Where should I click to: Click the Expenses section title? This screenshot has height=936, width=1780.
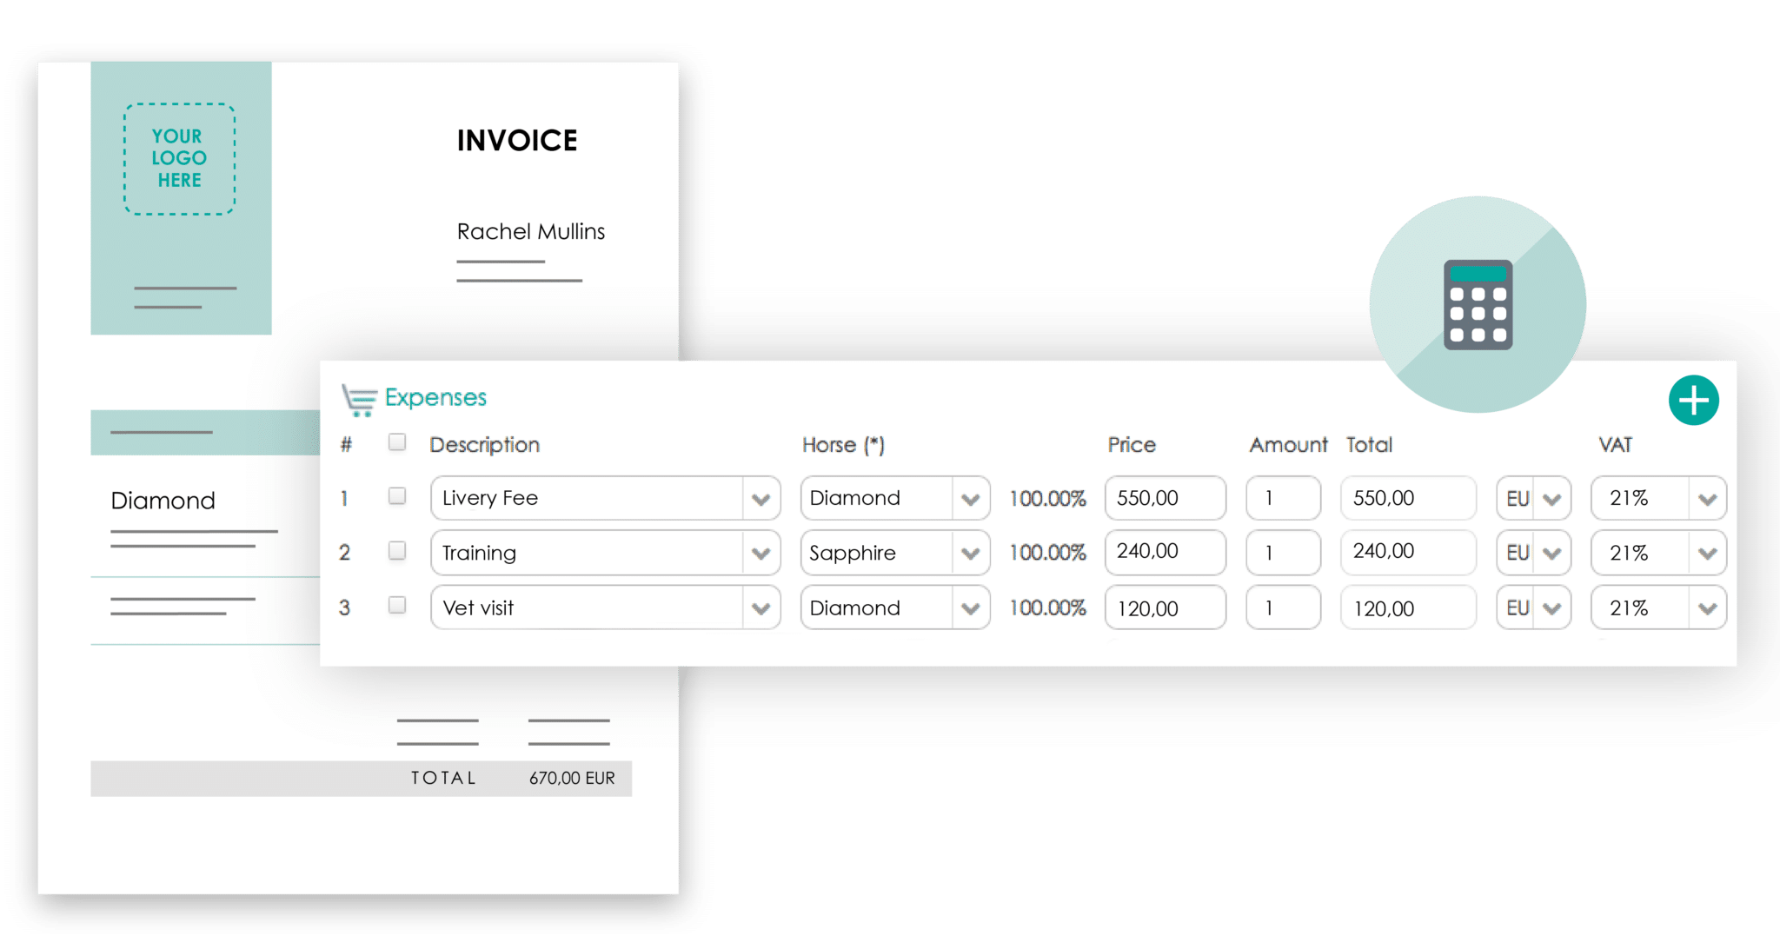tap(435, 398)
